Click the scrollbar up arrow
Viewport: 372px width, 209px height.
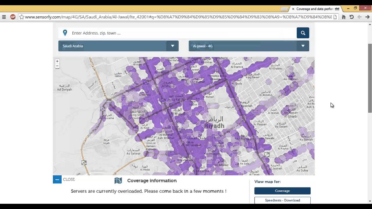[370, 24]
